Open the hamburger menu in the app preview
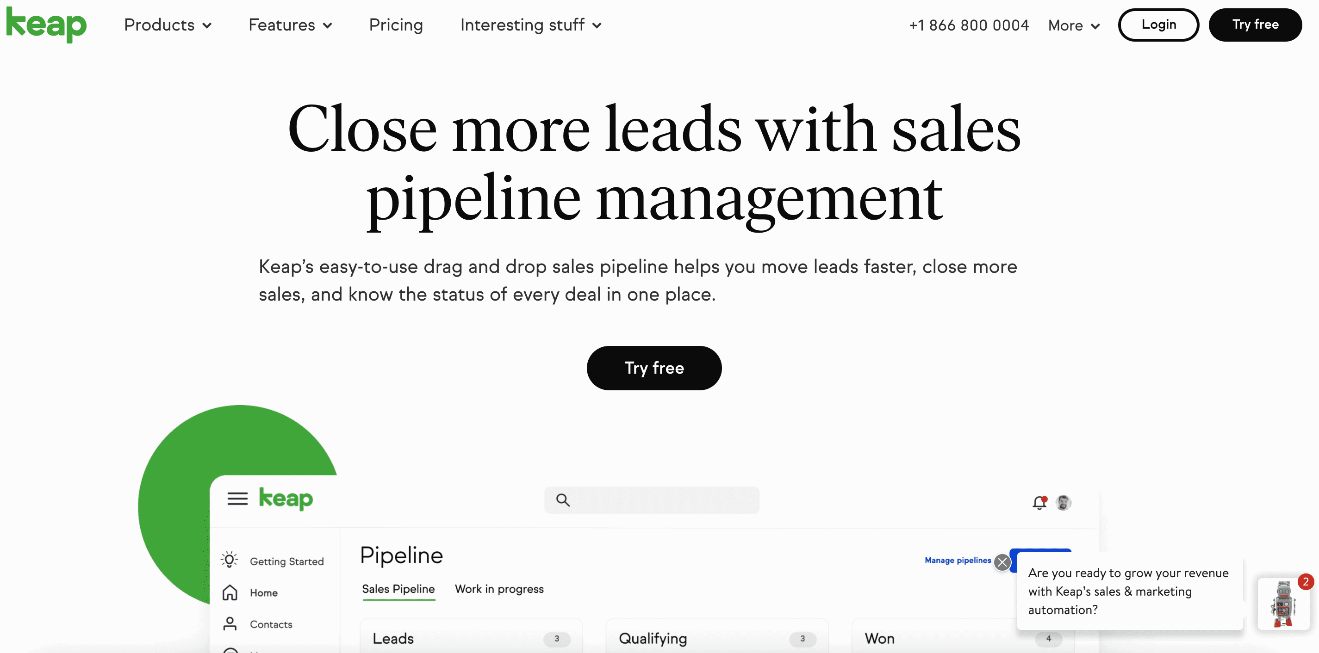 point(237,499)
